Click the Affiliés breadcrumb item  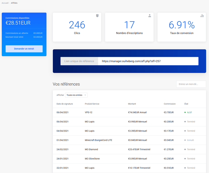coord(14,3)
